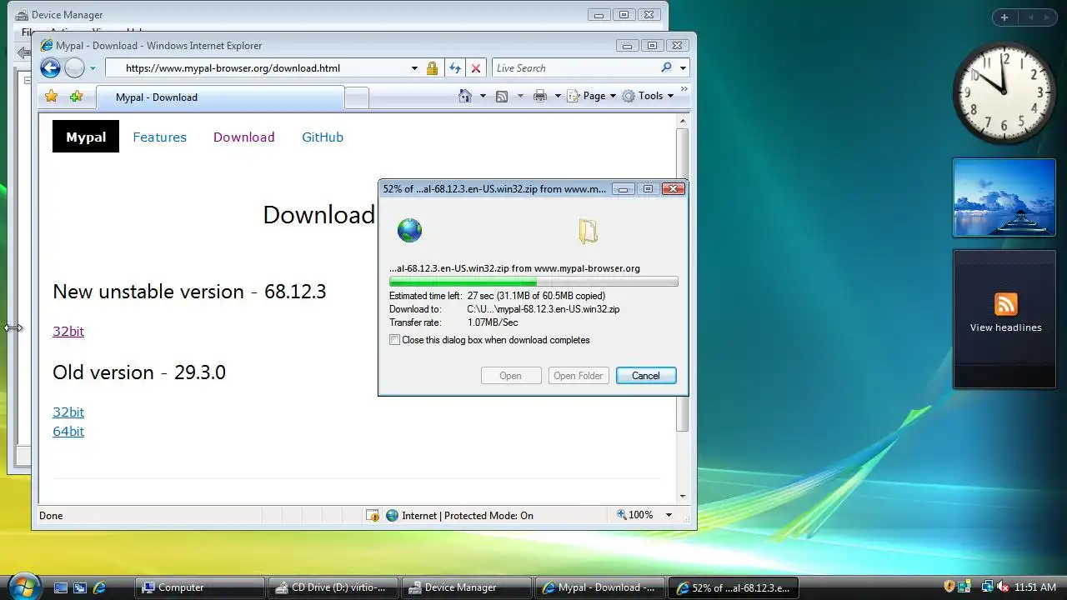The image size is (1067, 600).
Task: Click the Slide Show gadget picture
Action: (x=1004, y=197)
